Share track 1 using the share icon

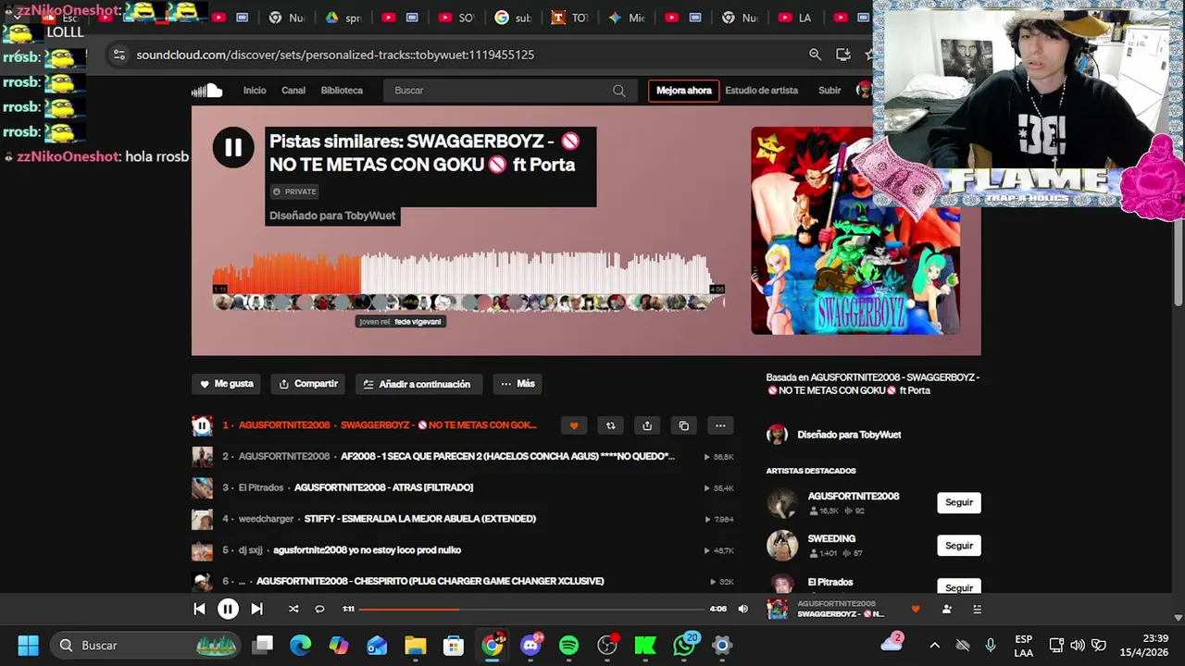coord(647,425)
